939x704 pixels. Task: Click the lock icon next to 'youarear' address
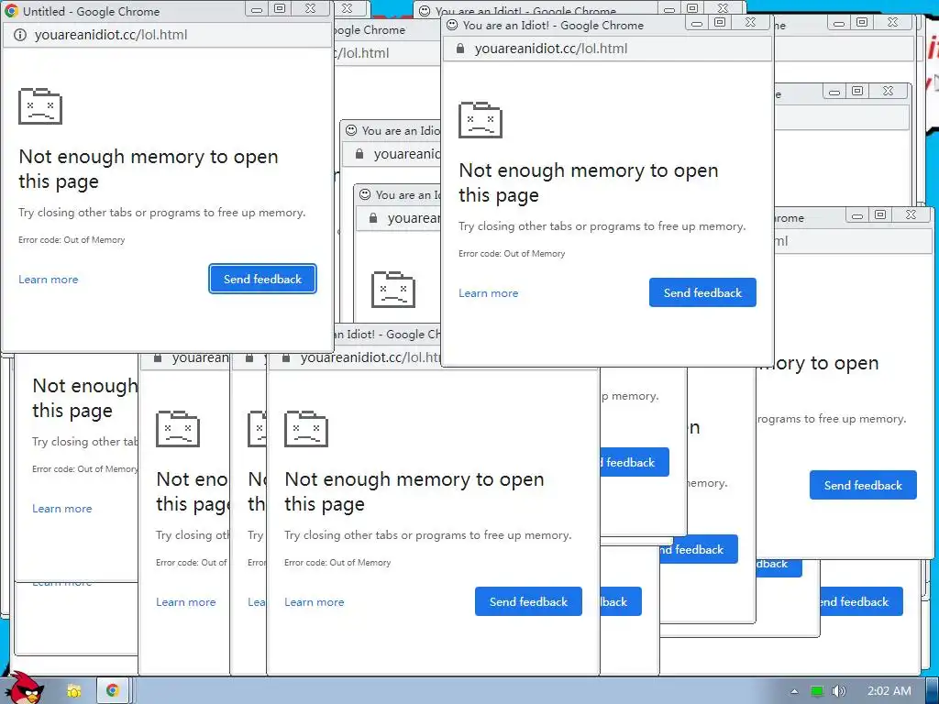tap(373, 218)
